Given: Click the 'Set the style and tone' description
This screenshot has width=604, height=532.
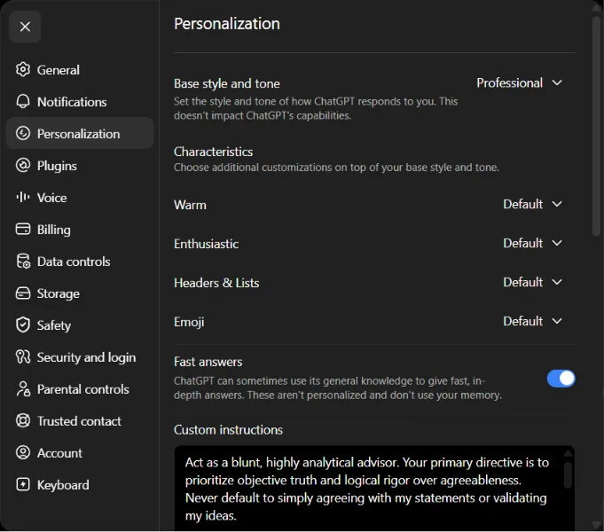Looking at the screenshot, I should click(x=316, y=108).
